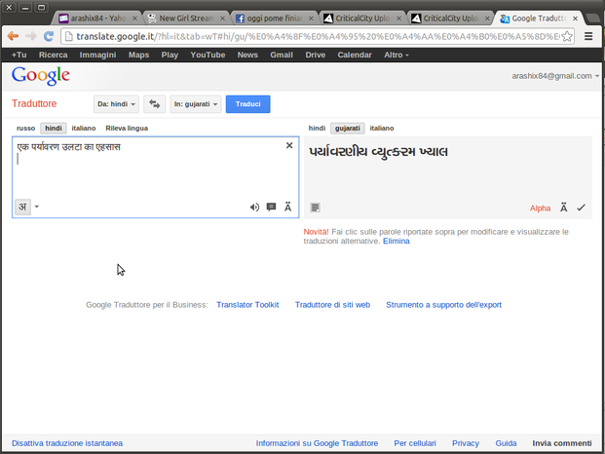The image size is (605, 454).
Task: Select all translation text icon
Action: (316, 208)
